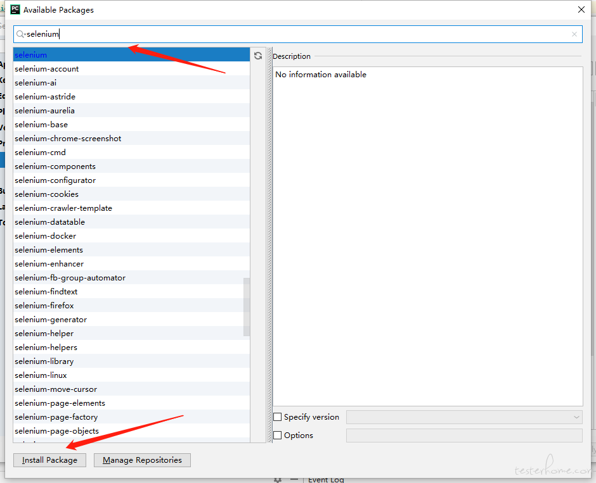
Task: Select selenium-findtext package
Action: [131, 291]
